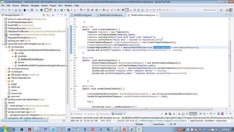Image resolution: width=234 pixels, height=132 pixels.
Task: Click the New file toolbar icon
Action: point(3,10)
